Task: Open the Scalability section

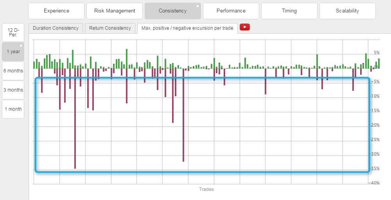Action: 347,11
